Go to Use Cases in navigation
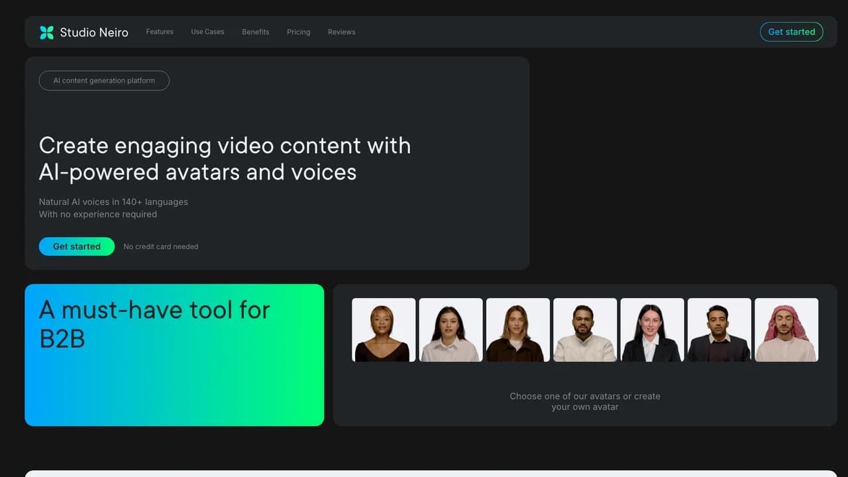Screen dimensions: 848x477 tap(207, 32)
